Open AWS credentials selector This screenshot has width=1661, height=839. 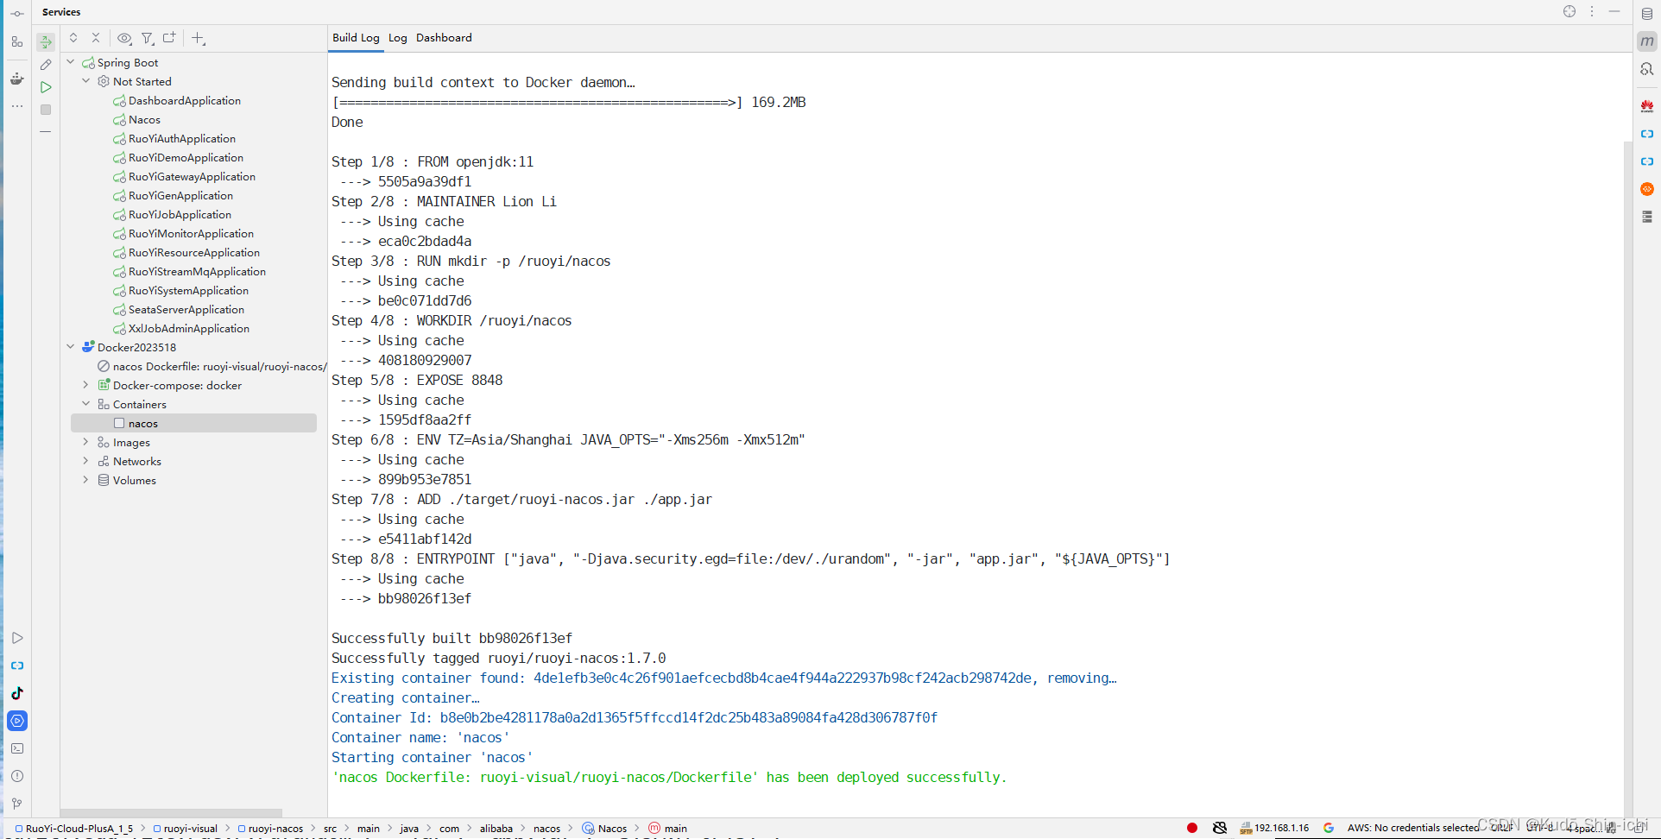(x=1412, y=828)
